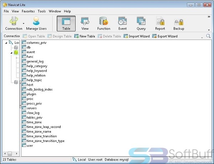
Task: Open the object toolbar options arrow
Action: [202, 38]
